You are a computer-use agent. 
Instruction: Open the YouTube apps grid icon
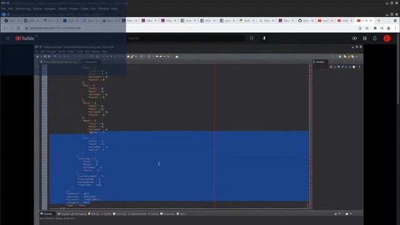365,38
